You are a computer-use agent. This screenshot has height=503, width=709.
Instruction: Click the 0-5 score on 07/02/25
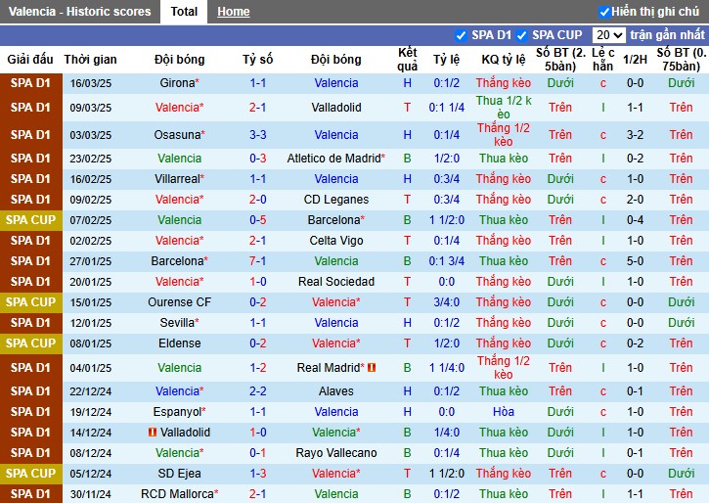click(x=258, y=220)
